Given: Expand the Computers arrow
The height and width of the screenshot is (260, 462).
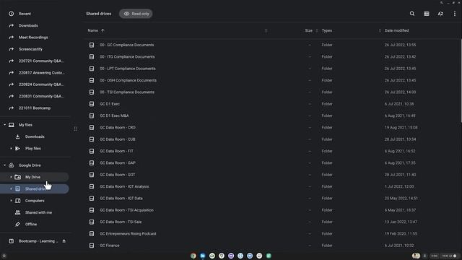Looking at the screenshot, I should coord(11,201).
